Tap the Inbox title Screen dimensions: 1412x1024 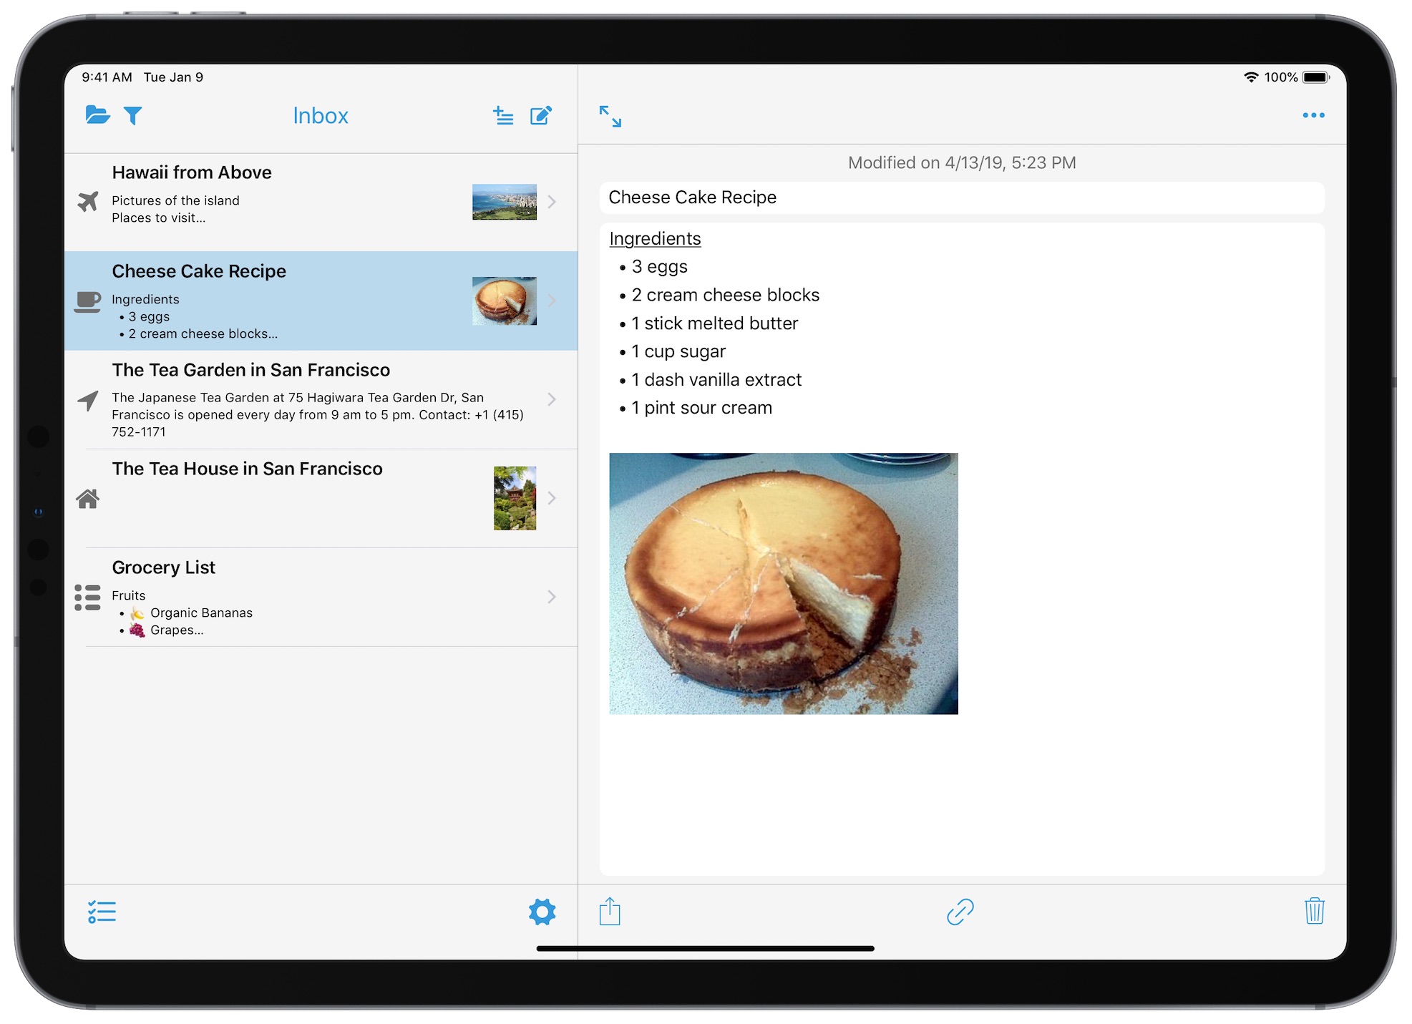click(321, 116)
